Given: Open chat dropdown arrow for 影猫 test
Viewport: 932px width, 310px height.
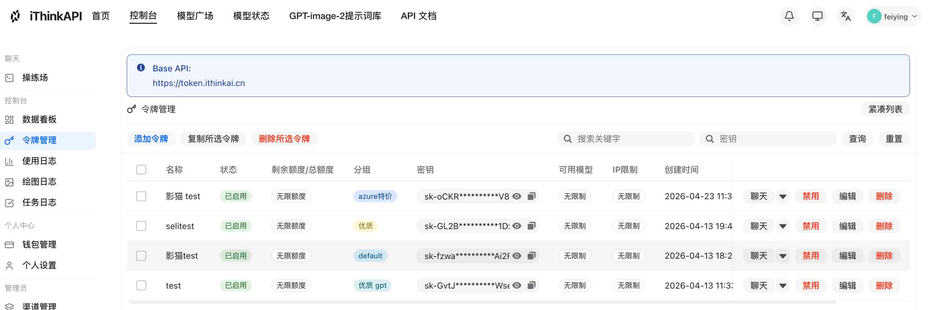Looking at the screenshot, I should click(x=783, y=196).
